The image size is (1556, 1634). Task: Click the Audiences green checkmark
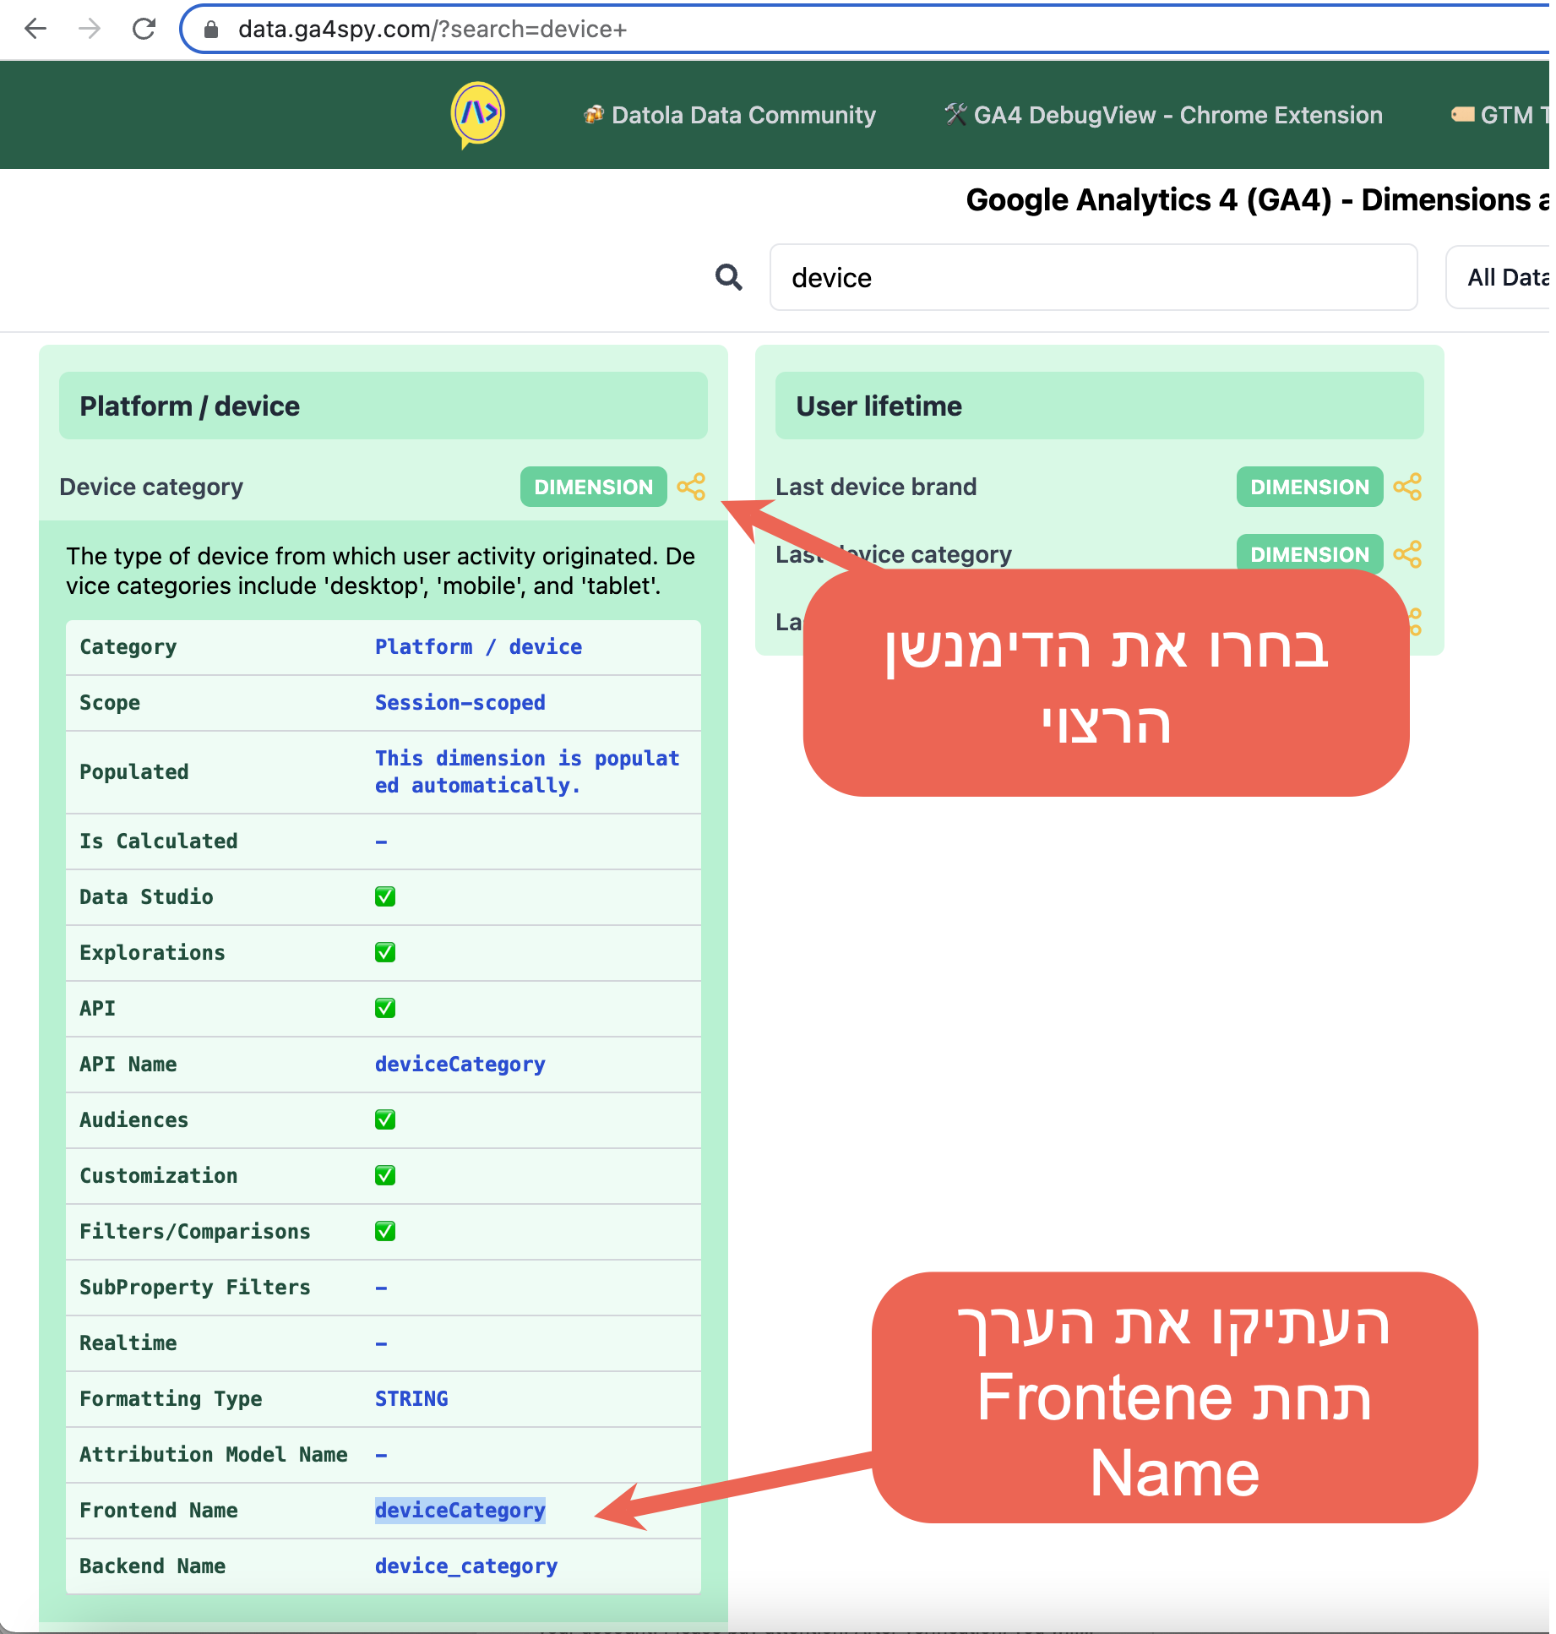click(x=385, y=1119)
